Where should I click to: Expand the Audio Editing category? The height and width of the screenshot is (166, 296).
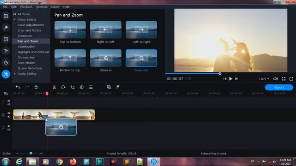point(14,74)
